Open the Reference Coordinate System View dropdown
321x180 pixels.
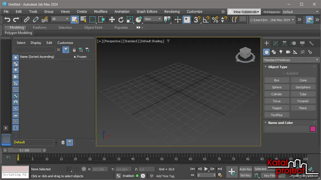[x=152, y=19]
